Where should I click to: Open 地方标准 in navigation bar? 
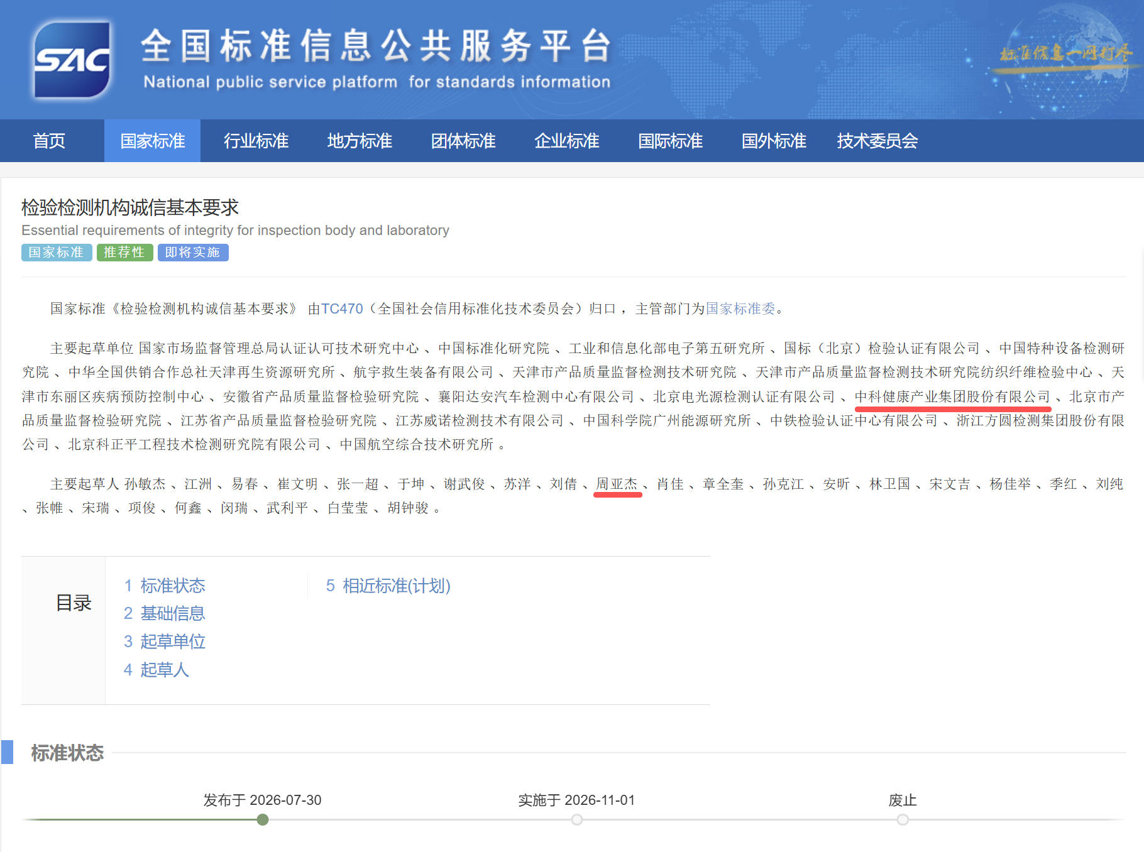pyautogui.click(x=360, y=141)
